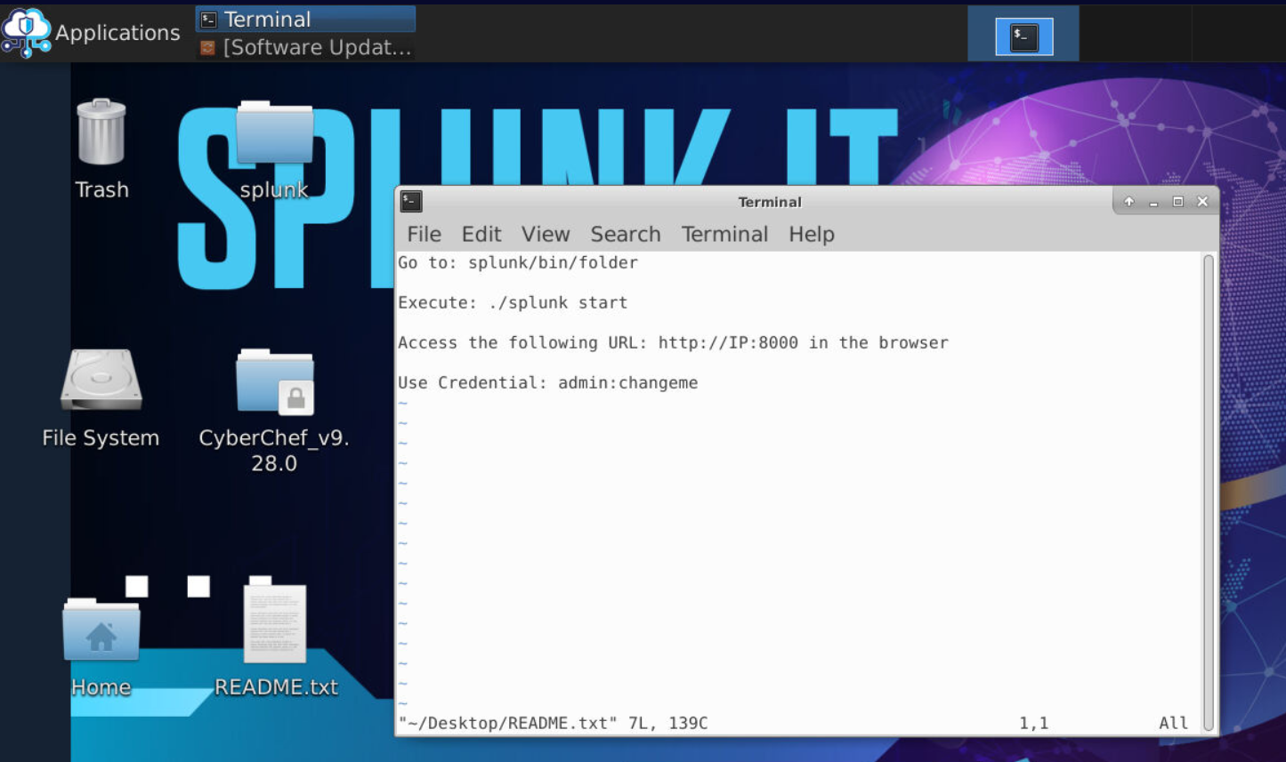Click the roll-up arrow button on Terminal window
This screenshot has width=1286, height=762.
[x=1128, y=202]
